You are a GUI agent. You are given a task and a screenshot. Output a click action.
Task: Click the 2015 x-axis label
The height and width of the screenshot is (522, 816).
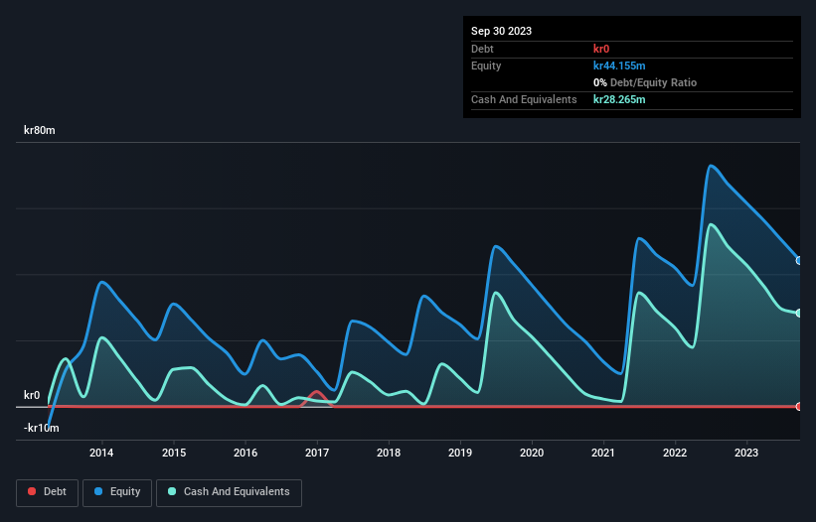[x=174, y=453]
